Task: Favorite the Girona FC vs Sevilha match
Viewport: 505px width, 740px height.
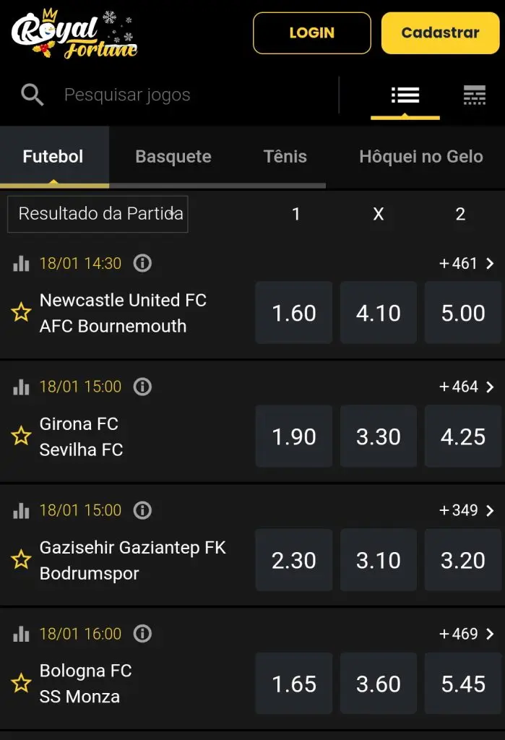Action: (x=21, y=436)
